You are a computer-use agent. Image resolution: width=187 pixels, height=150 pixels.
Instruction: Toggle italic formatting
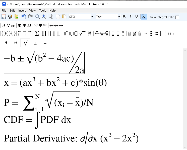pos(130,17)
